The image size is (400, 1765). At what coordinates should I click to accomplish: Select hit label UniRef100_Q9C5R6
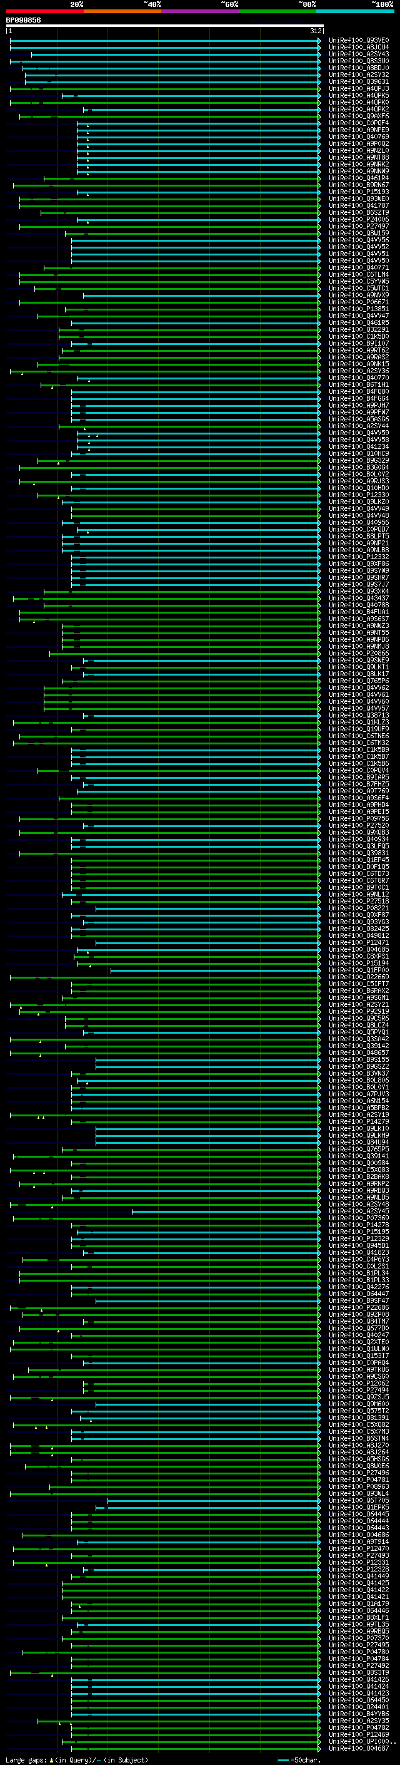click(359, 1018)
